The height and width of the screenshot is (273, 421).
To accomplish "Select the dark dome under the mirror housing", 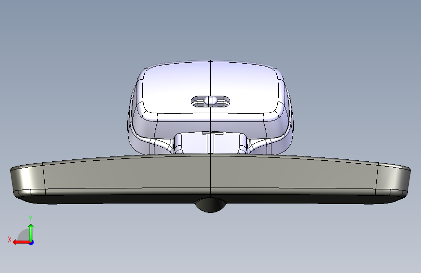I will click(211, 205).
